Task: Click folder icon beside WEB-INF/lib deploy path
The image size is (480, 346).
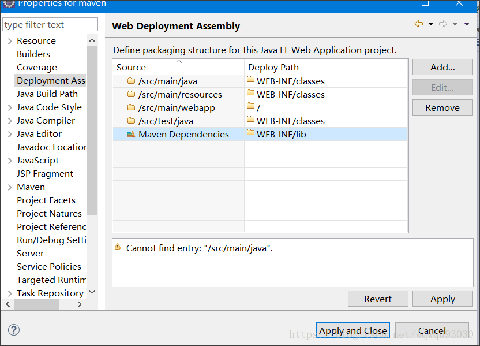Action: click(x=251, y=132)
